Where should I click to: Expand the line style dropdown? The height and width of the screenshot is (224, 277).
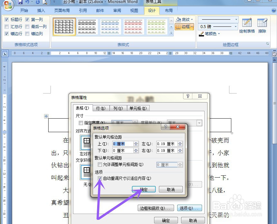pyautogui.click(x=236, y=19)
